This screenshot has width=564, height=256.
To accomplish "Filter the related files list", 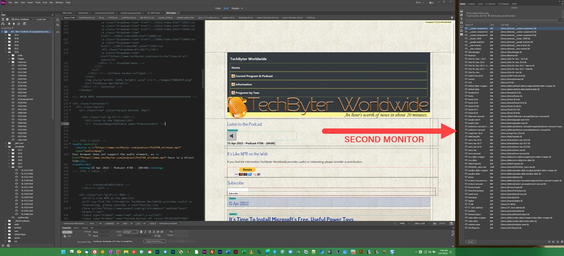I will tap(452, 18).
